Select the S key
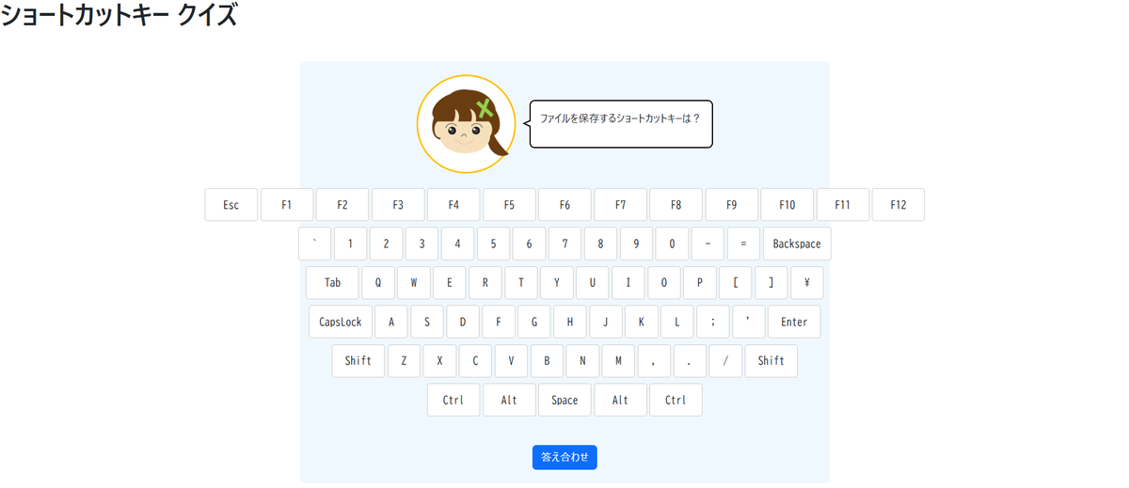Image resolution: width=1129 pixels, height=488 pixels. coord(427,322)
